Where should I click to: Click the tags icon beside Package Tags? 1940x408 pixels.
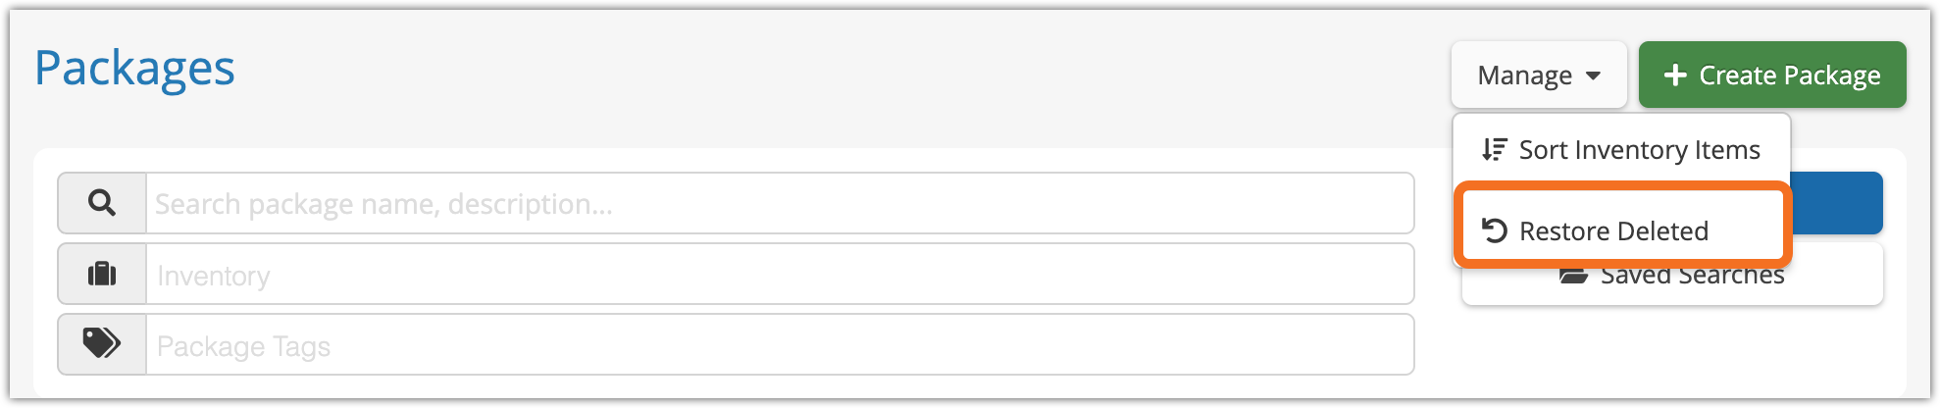click(102, 344)
